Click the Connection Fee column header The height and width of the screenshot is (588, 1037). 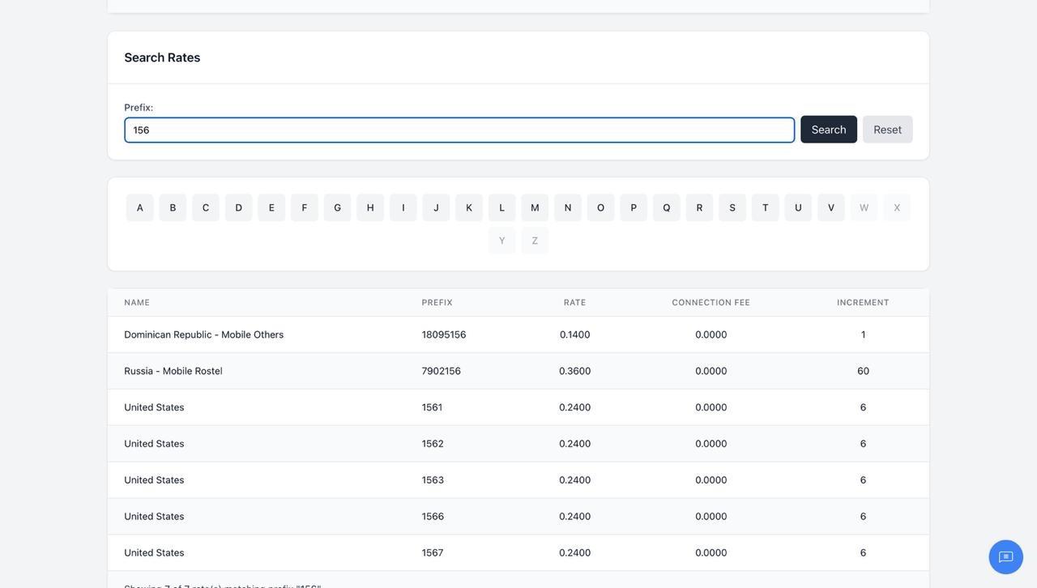711,303
